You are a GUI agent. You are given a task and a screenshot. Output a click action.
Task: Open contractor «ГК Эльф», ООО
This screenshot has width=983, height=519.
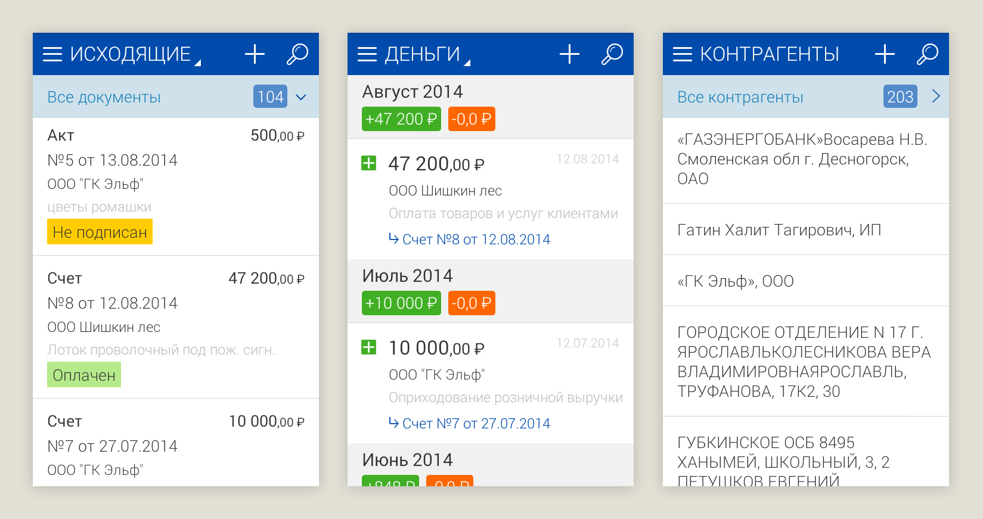[x=806, y=281]
